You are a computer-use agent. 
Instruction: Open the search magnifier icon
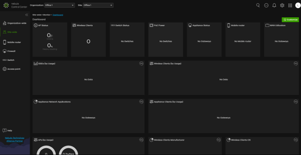point(258,5)
